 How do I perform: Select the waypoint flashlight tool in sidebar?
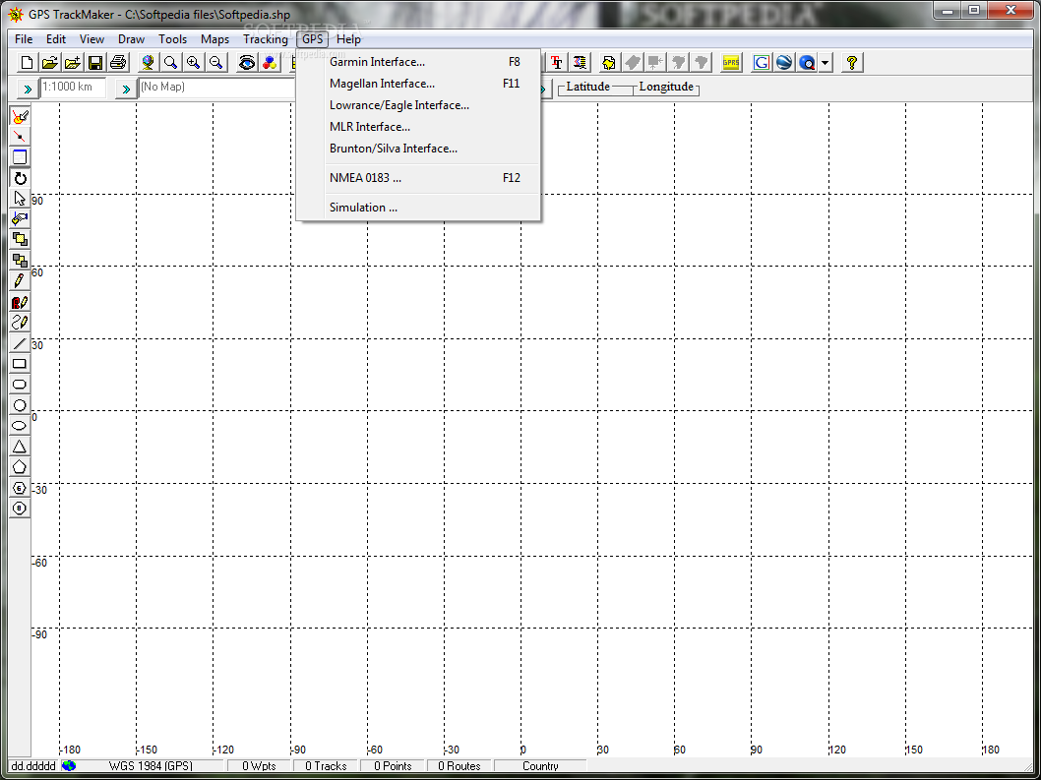pyautogui.click(x=20, y=117)
